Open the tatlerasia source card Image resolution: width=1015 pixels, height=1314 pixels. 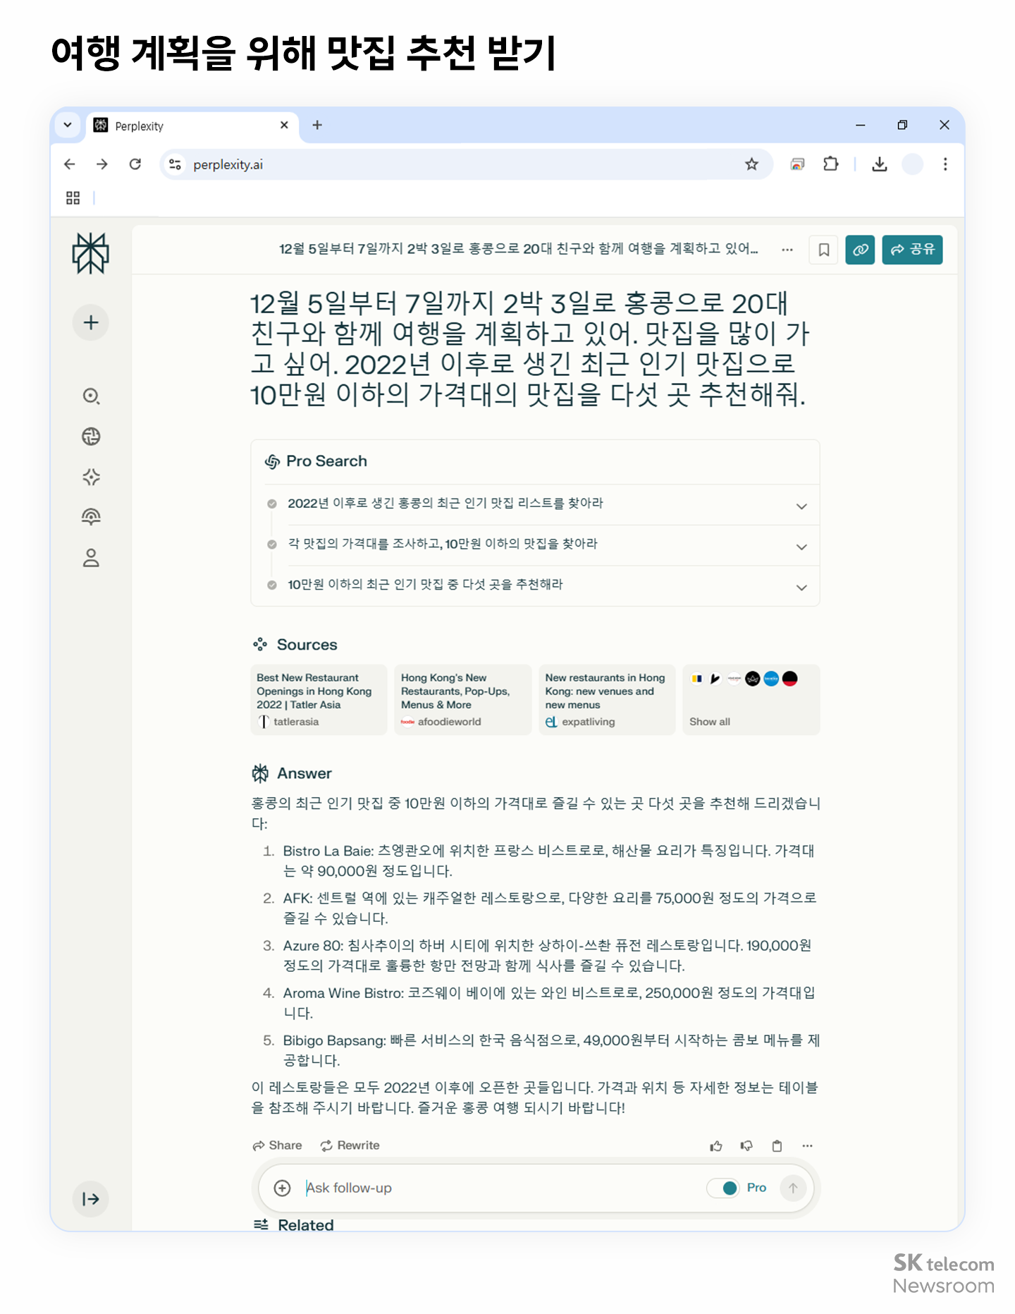319,700
